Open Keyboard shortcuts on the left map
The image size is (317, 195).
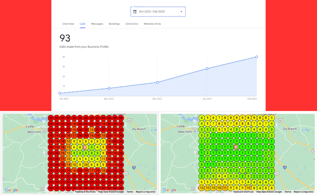pyautogui.click(x=85, y=192)
